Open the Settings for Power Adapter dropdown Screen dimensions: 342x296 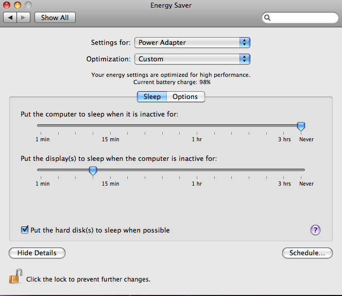(192, 42)
